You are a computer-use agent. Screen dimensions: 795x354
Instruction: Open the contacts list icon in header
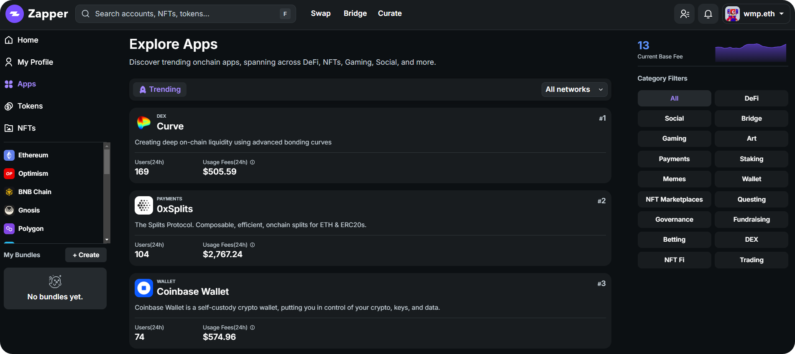coord(685,14)
